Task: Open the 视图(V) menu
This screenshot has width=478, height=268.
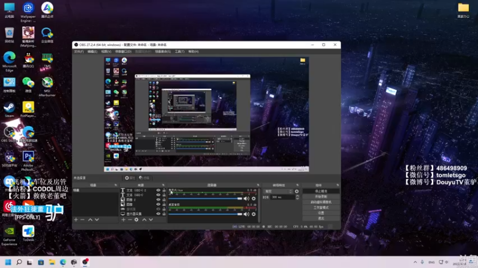Action: pyautogui.click(x=106, y=52)
